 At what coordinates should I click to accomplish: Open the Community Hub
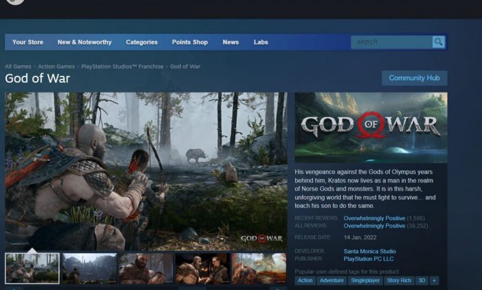[415, 78]
